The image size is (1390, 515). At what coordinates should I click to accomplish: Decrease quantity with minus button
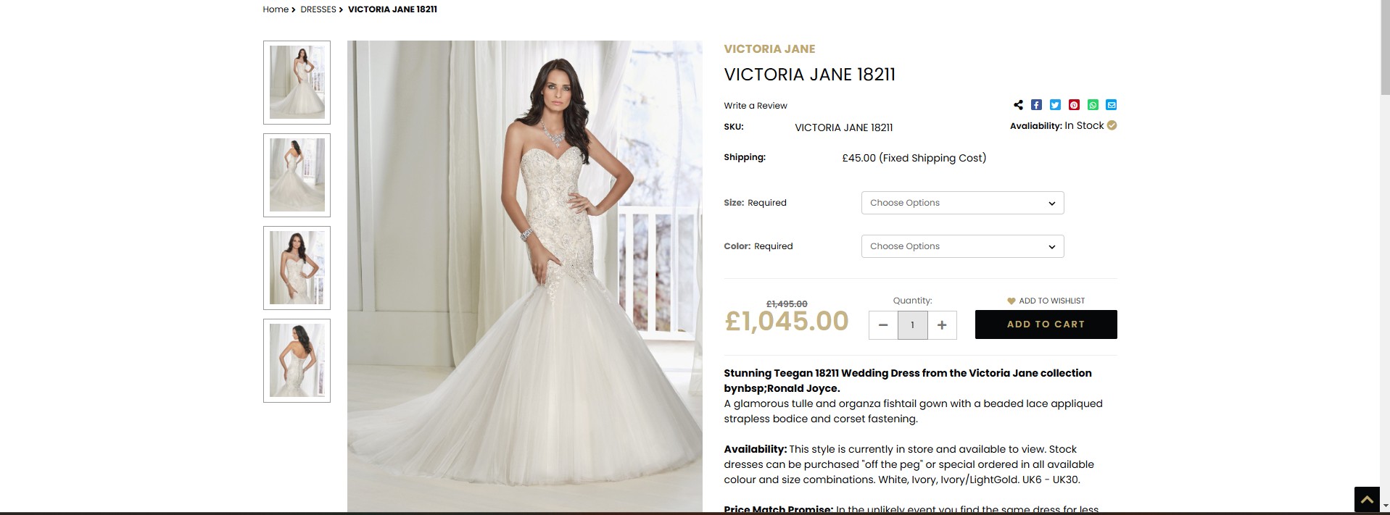click(883, 325)
